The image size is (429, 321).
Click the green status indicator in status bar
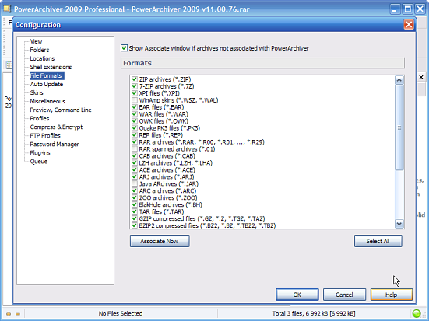click(417, 313)
